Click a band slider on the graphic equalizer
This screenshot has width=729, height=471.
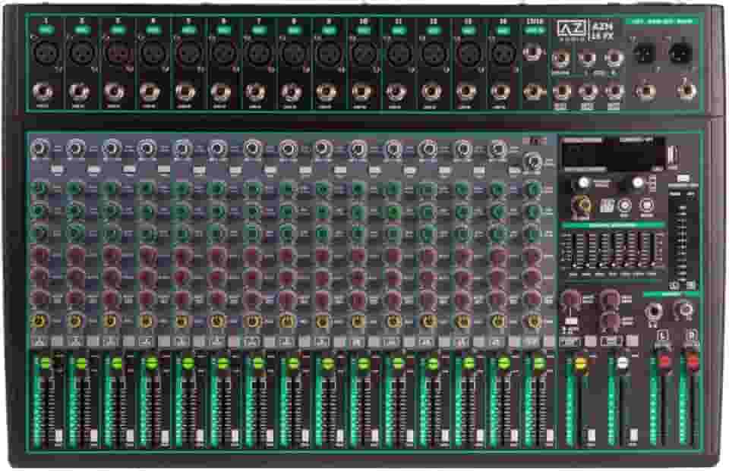pyautogui.click(x=600, y=250)
